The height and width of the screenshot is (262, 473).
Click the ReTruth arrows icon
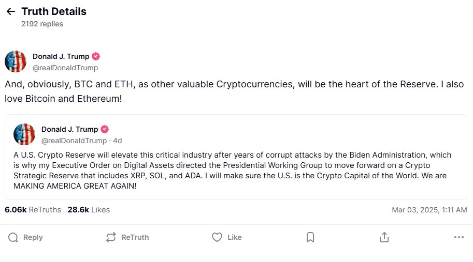(111, 237)
